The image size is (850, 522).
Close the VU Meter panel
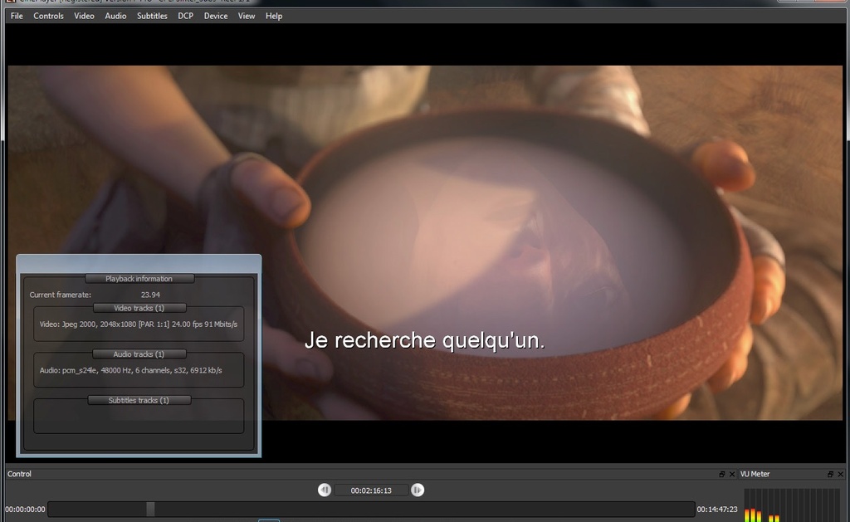click(x=840, y=475)
